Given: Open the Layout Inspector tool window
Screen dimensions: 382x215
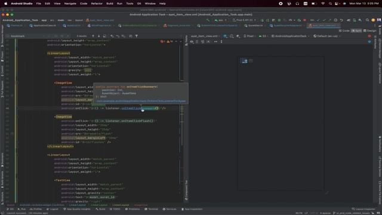Looking at the screenshot, I should [364, 209].
